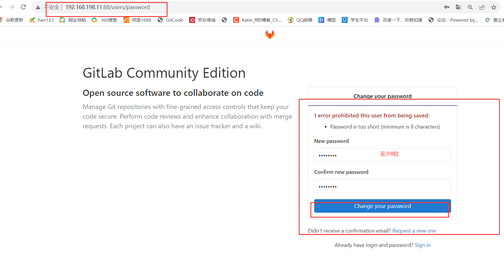Screen dimensions: 504x260
Task: Click the Sign in link
Action: pyautogui.click(x=423, y=245)
